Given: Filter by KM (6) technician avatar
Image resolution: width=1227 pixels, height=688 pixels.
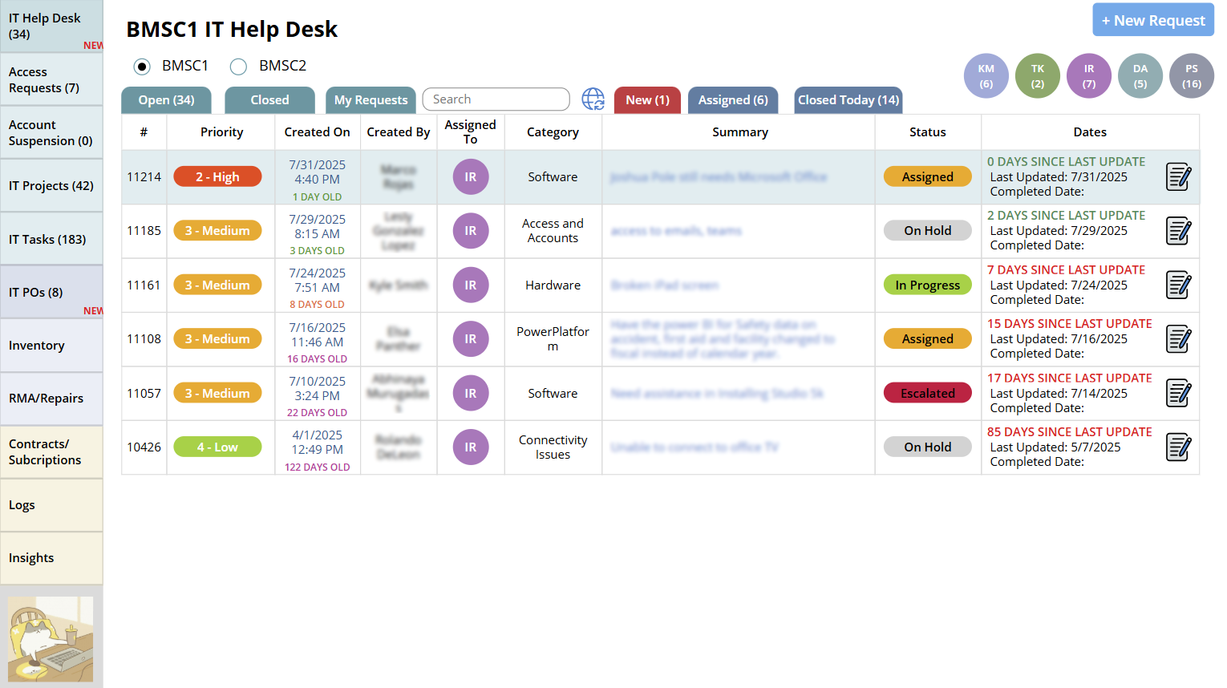Looking at the screenshot, I should 986,76.
